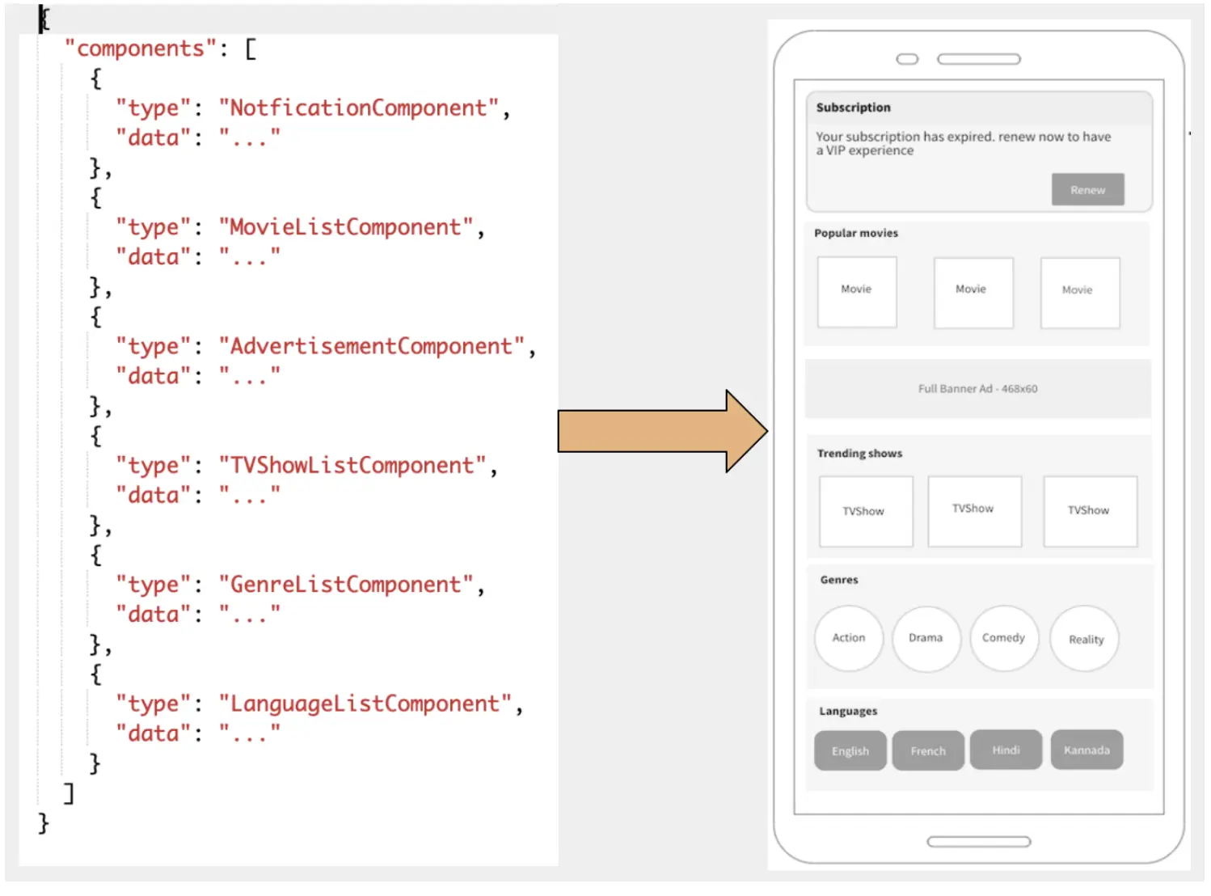Click "NotficationComponent" in the JSON
This screenshot has width=1211, height=896.
tap(359, 108)
